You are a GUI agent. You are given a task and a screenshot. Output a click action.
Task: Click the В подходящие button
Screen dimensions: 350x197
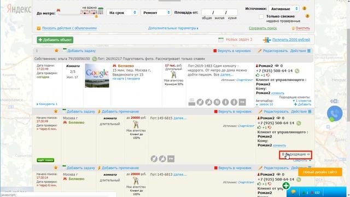coord(295,154)
